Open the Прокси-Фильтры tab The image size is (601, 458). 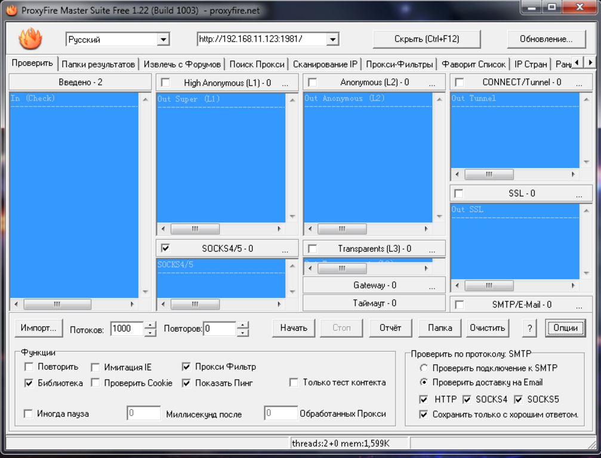click(x=399, y=64)
